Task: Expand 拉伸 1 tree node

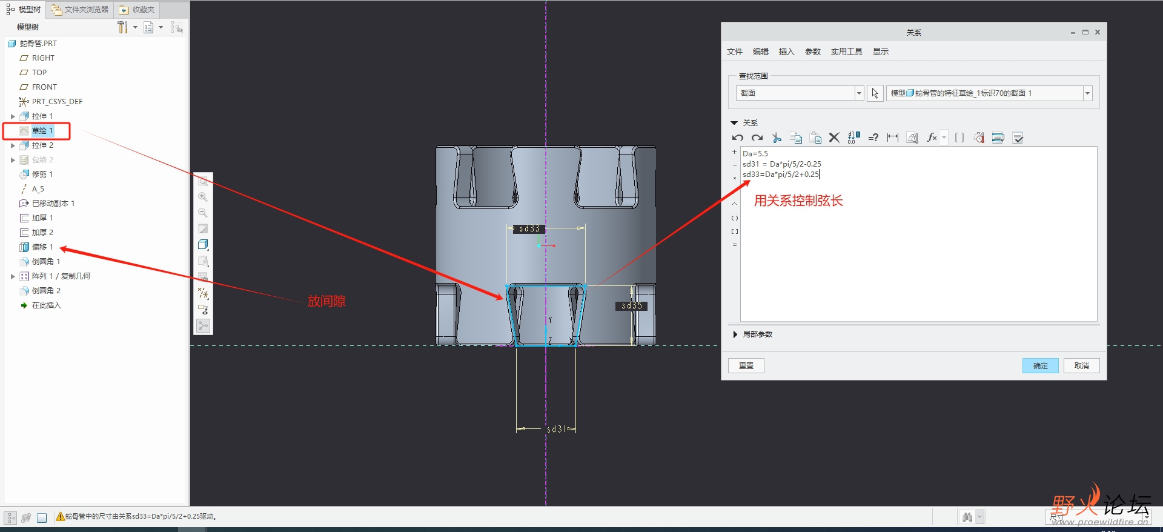Action: (13, 116)
